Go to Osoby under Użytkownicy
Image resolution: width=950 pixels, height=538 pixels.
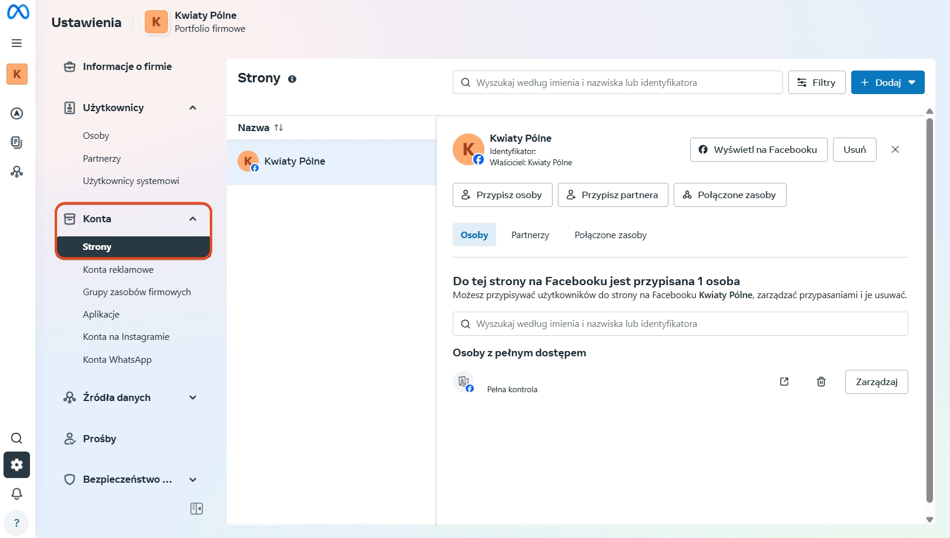click(96, 136)
